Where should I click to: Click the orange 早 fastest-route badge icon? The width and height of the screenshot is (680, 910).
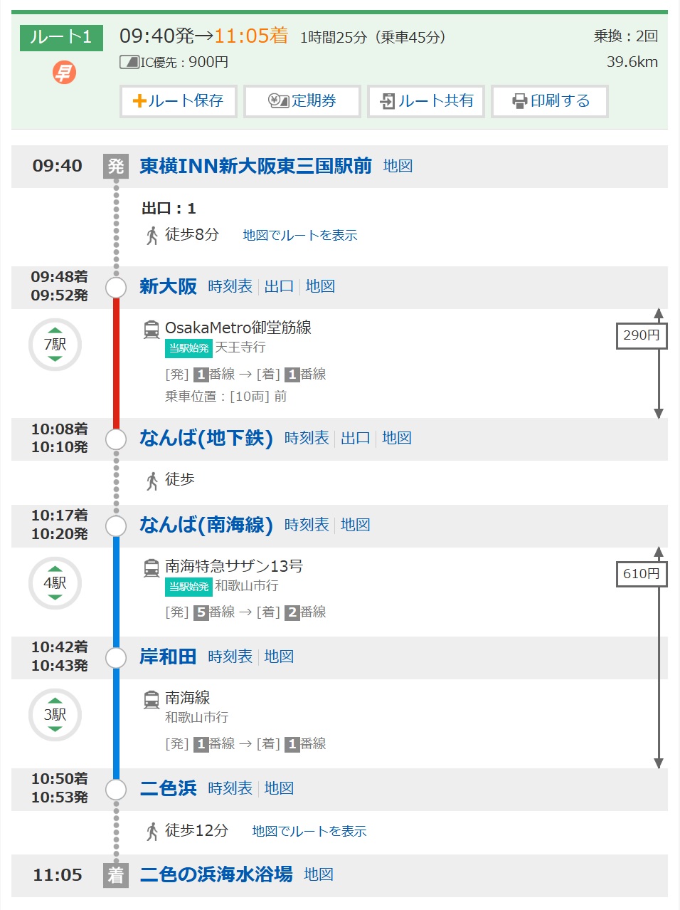(x=64, y=72)
